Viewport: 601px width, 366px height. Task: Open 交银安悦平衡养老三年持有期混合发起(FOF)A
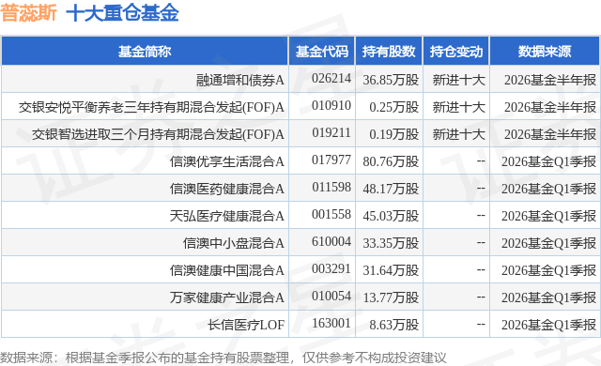(x=151, y=107)
